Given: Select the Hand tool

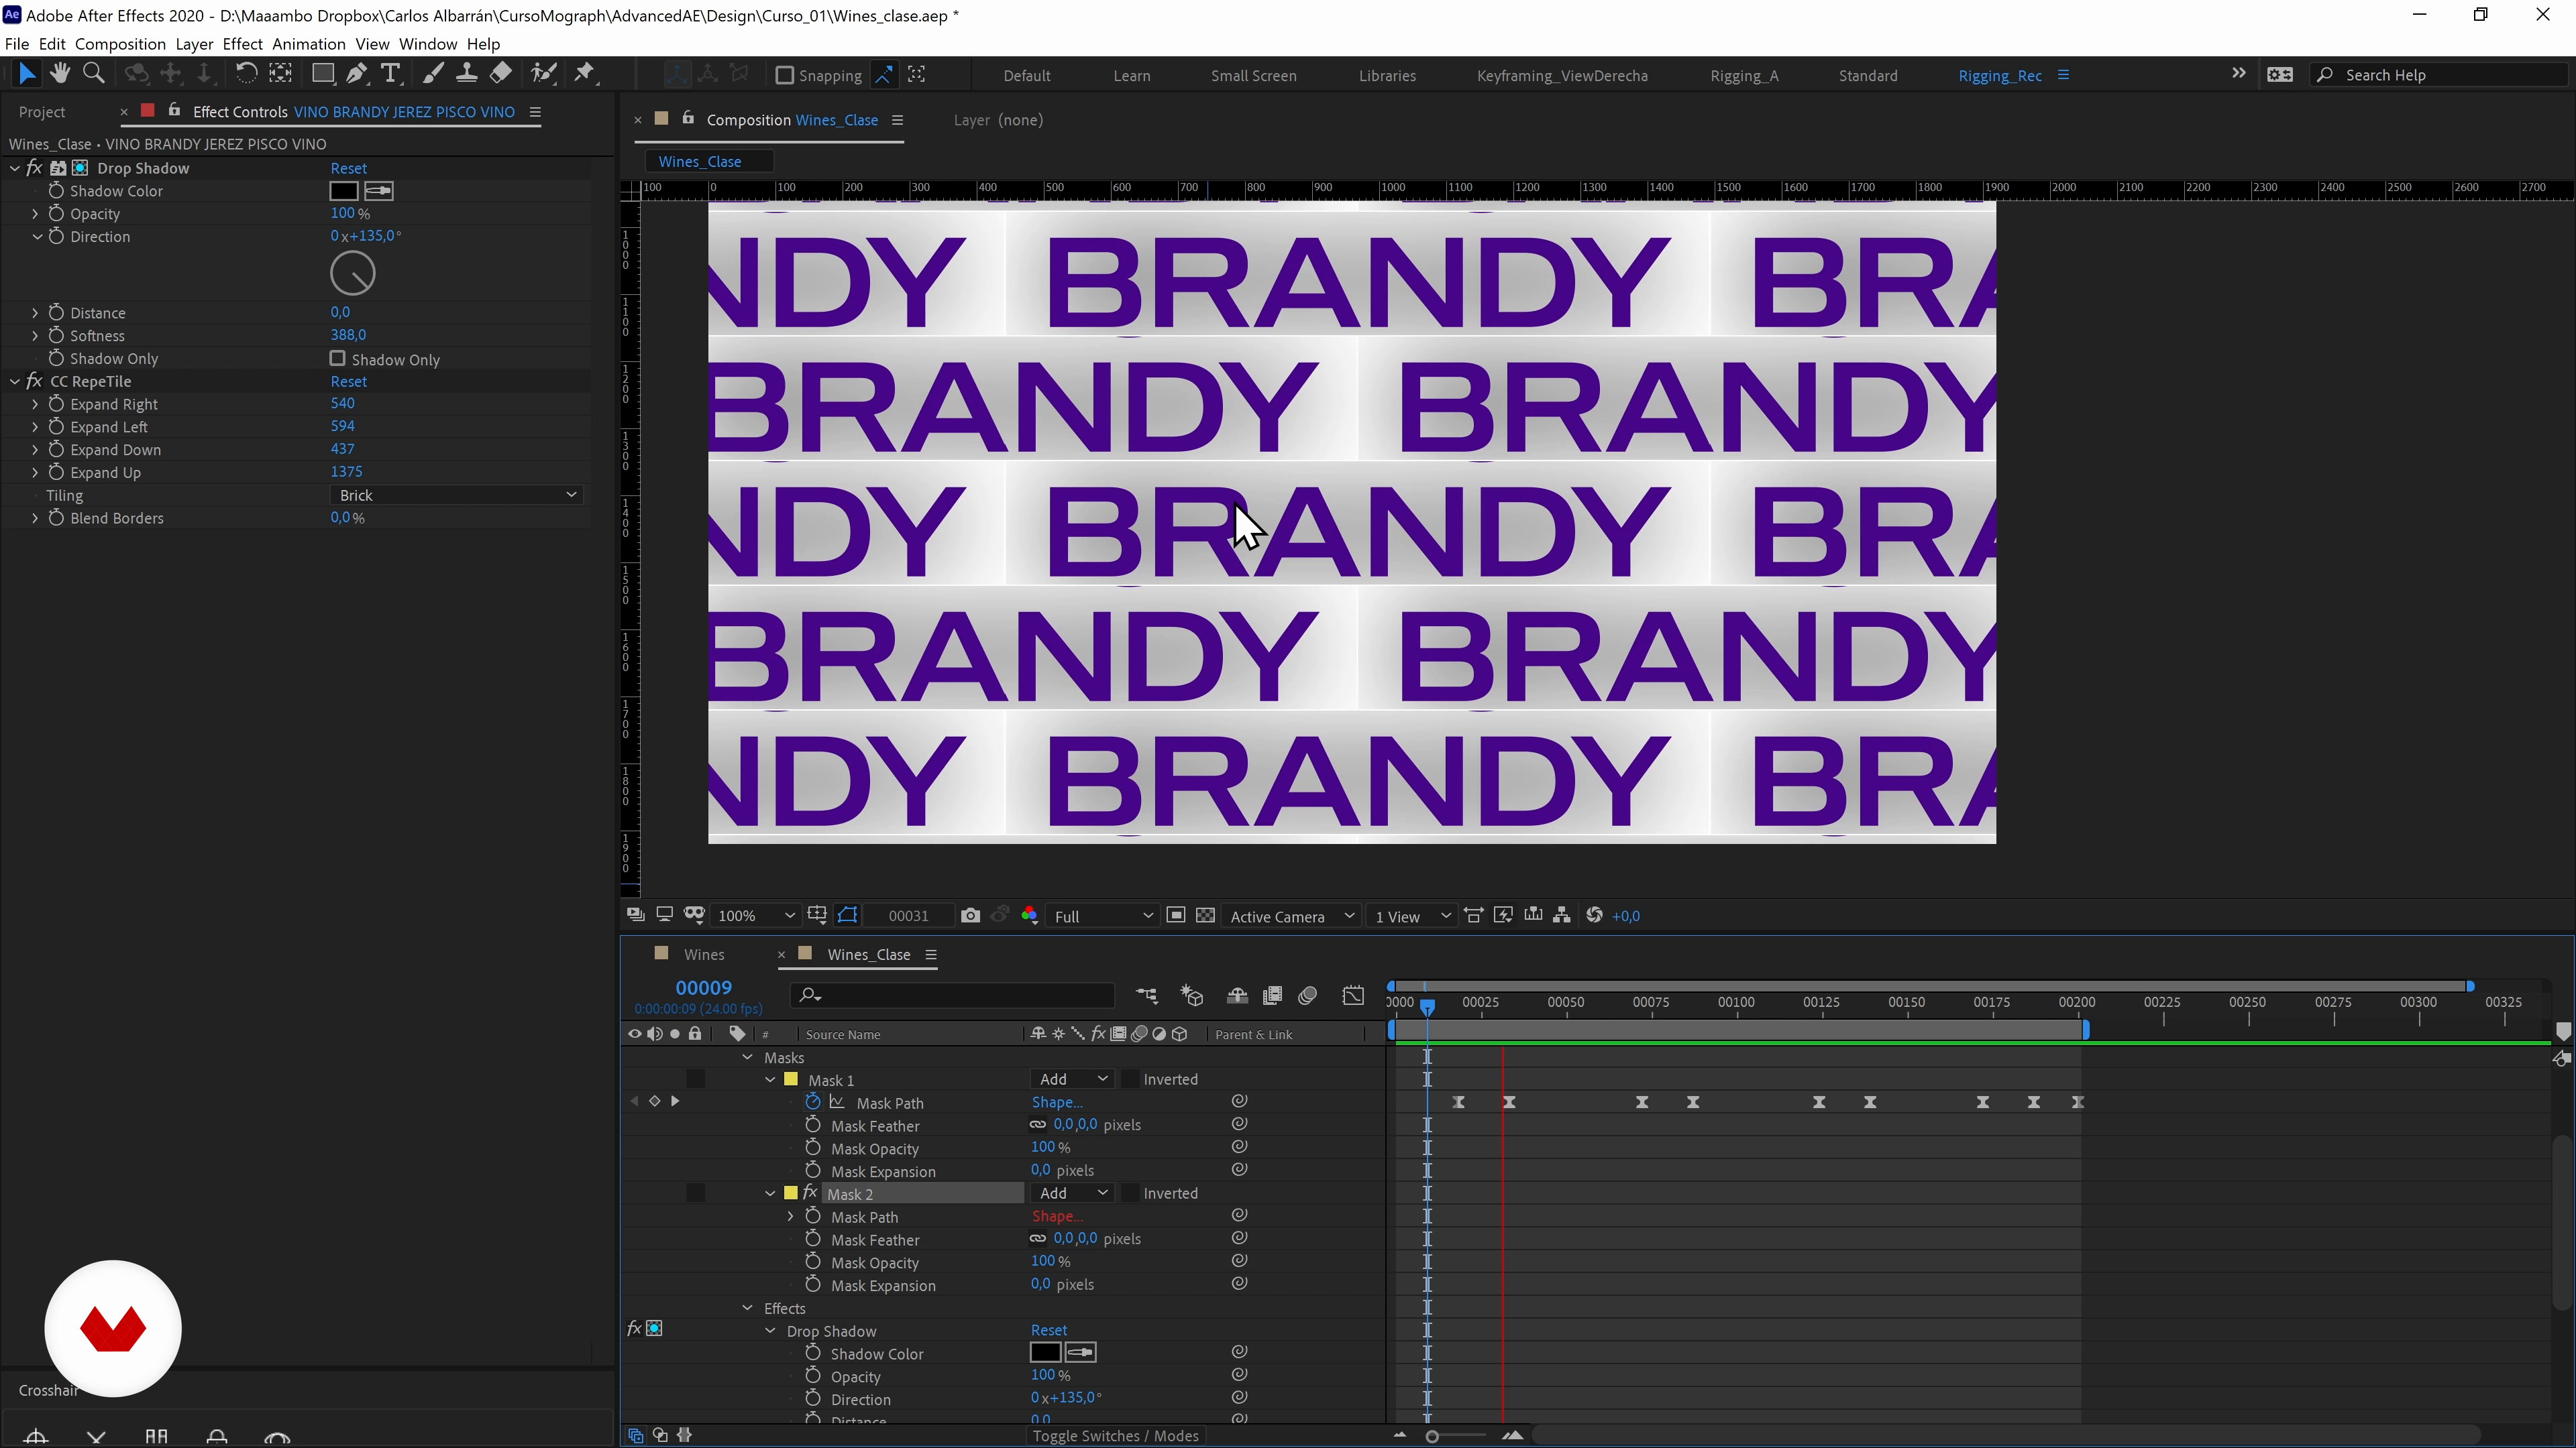Looking at the screenshot, I should tap(60, 73).
